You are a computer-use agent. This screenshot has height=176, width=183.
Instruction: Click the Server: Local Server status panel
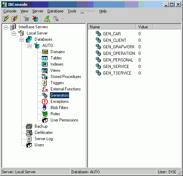click(36, 172)
